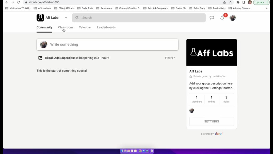
Task: Open Zoom from the dock
Action: (143, 151)
